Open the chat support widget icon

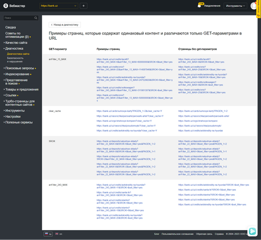252,231
